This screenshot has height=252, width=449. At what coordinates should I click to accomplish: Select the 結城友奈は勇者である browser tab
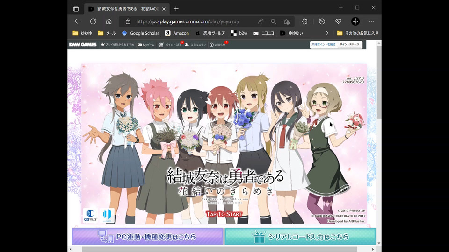[127, 9]
